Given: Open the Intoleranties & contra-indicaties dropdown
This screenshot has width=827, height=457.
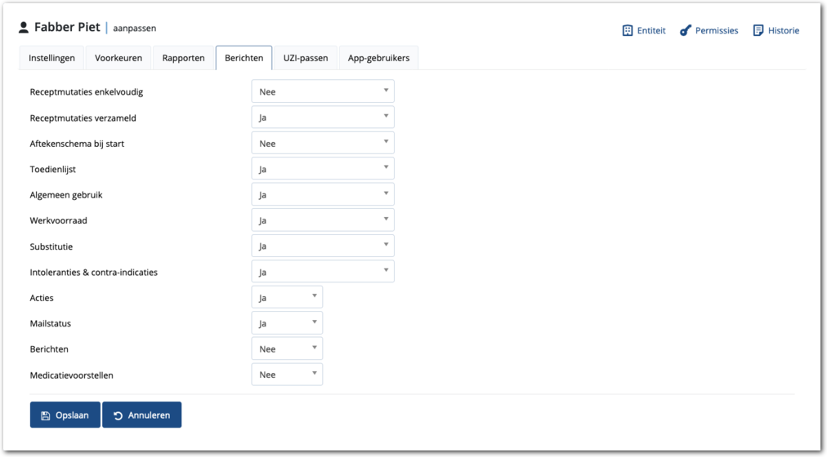Looking at the screenshot, I should [323, 272].
